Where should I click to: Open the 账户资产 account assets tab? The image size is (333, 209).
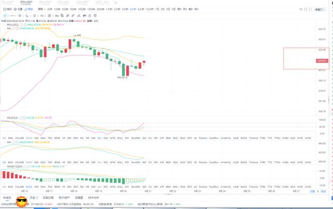click(64, 198)
